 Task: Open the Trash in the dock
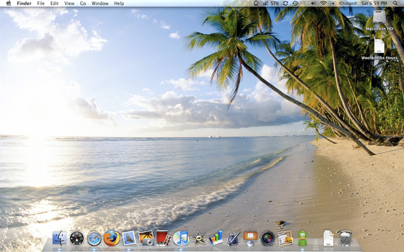(x=345, y=238)
